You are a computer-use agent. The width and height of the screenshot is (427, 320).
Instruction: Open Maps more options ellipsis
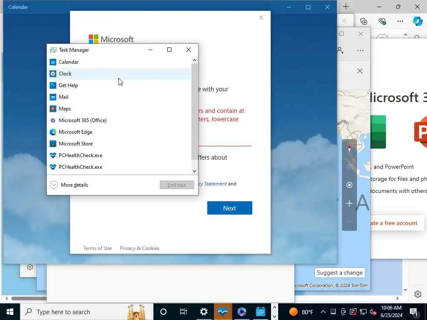(x=360, y=50)
